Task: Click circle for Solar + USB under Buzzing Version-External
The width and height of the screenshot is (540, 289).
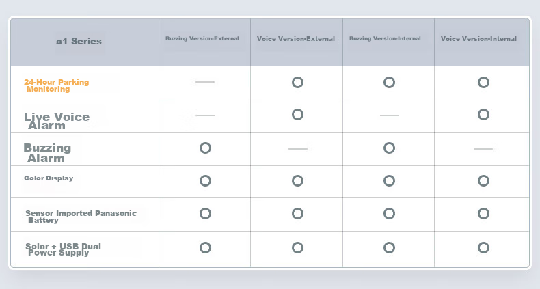Action: click(x=205, y=248)
